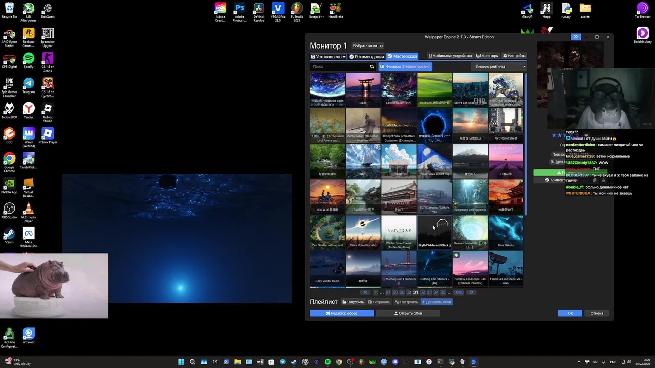Open the run.py file

pos(566,10)
